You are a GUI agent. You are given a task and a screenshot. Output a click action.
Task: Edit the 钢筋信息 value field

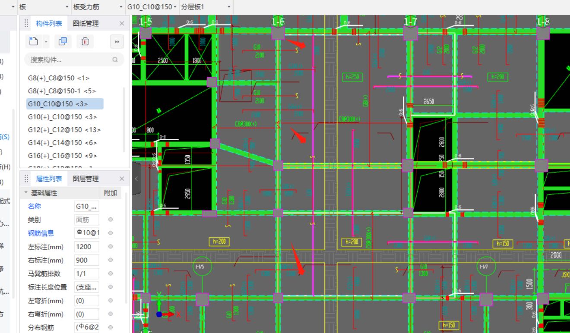coord(87,233)
